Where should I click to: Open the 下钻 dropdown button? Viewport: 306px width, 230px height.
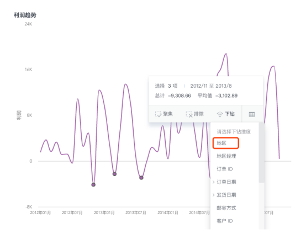click(225, 114)
